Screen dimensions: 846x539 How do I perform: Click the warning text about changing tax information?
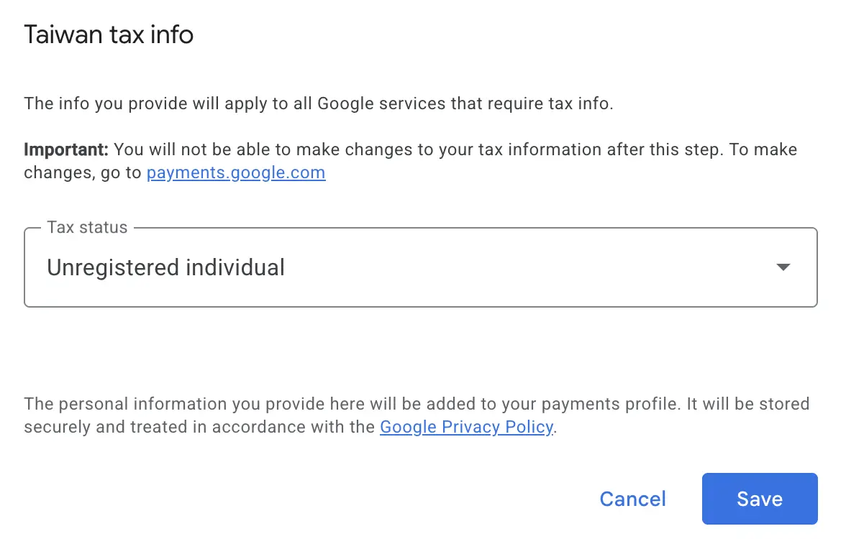pos(411,161)
